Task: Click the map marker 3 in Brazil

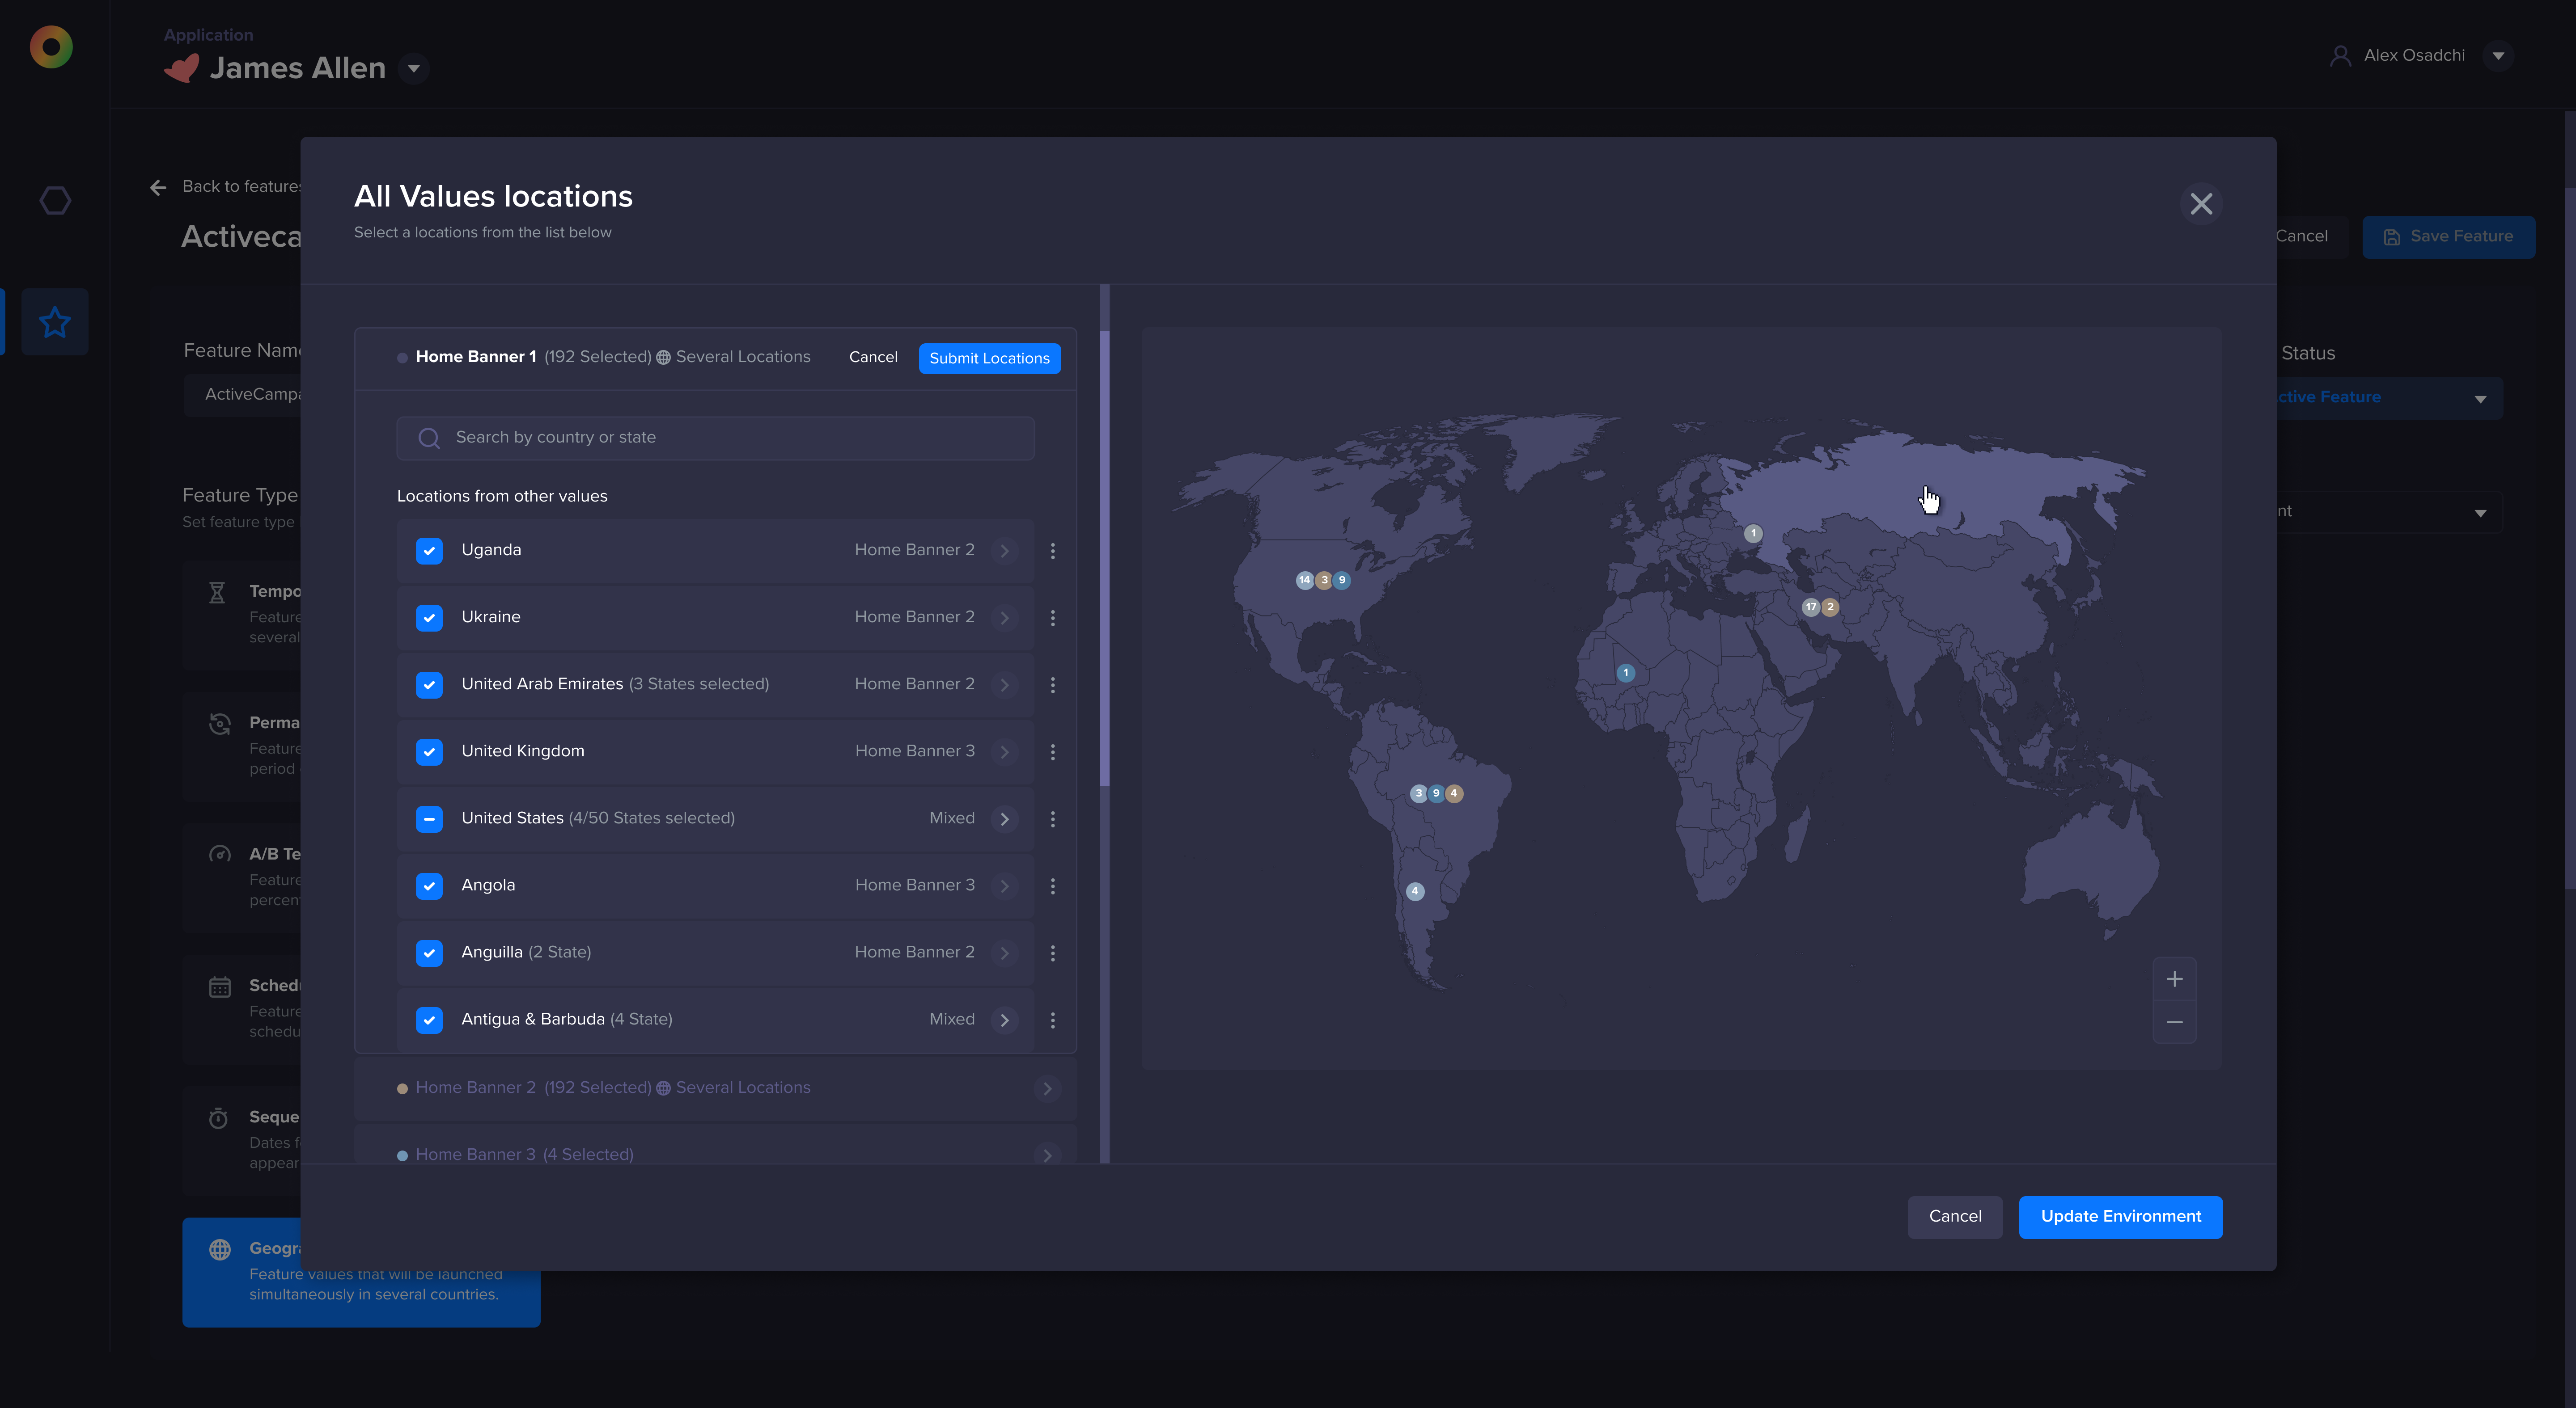Action: (1418, 793)
